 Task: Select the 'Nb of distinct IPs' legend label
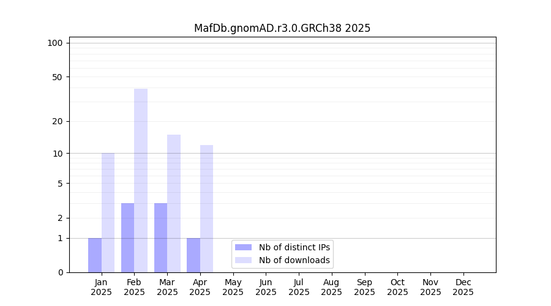point(294,247)
